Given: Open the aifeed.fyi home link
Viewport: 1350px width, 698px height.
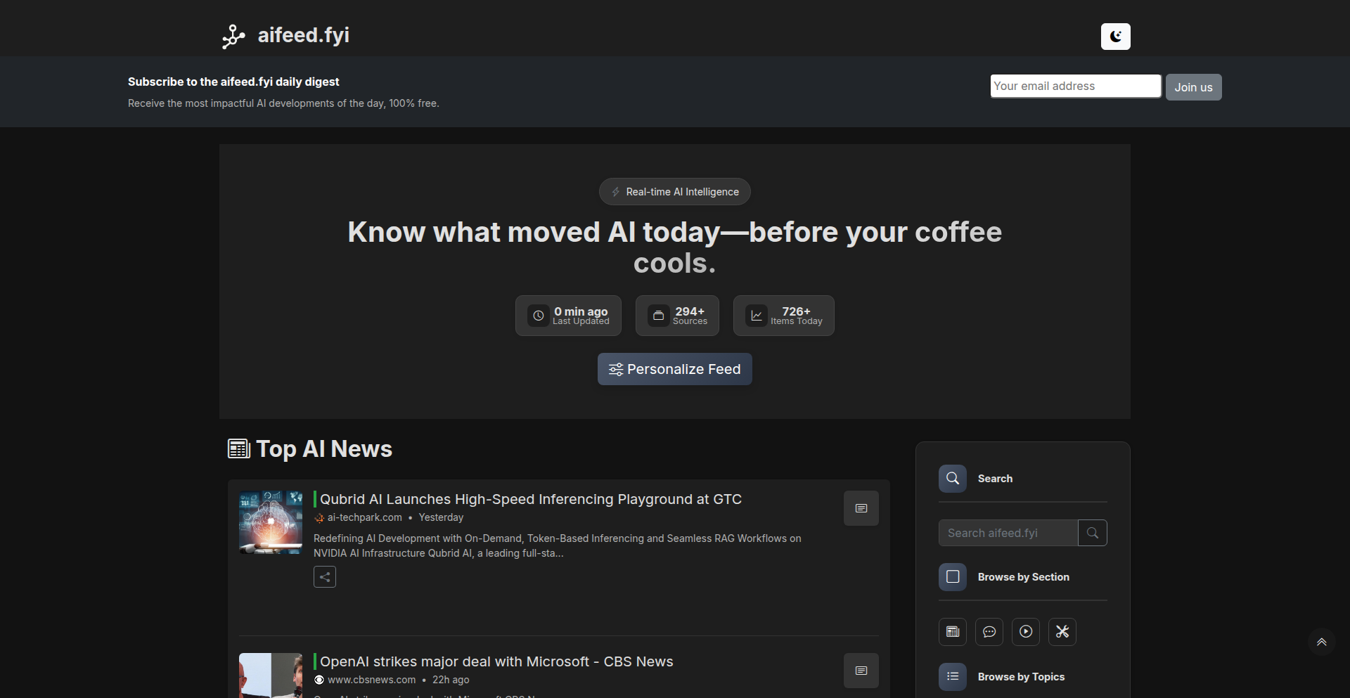Looking at the screenshot, I should tap(303, 35).
